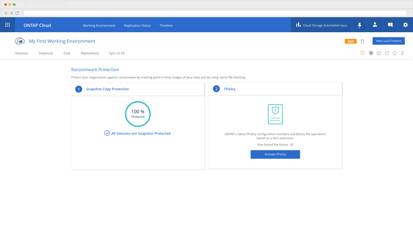
Task: Click the View Denied File Names link
Action: [272, 145]
